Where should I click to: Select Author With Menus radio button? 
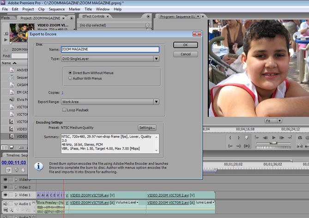point(70,78)
